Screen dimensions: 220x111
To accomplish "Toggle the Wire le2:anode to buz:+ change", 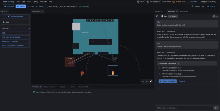I will [x=159, y=68].
